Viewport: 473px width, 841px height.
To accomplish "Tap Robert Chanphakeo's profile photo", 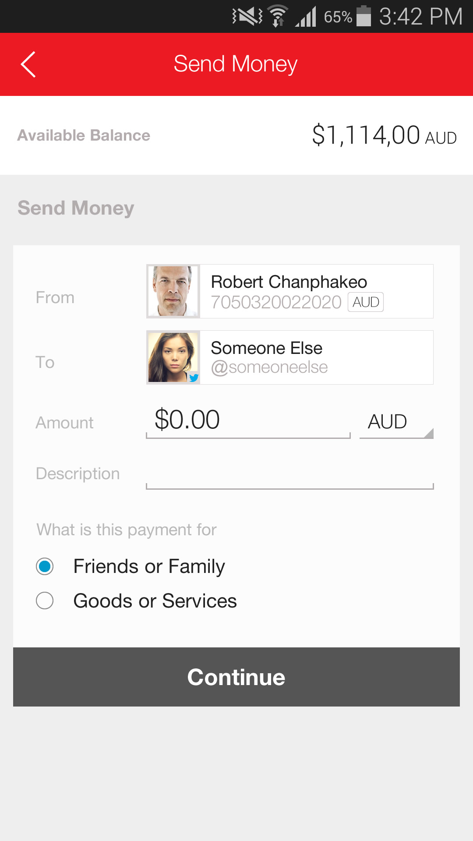I will click(x=173, y=291).
